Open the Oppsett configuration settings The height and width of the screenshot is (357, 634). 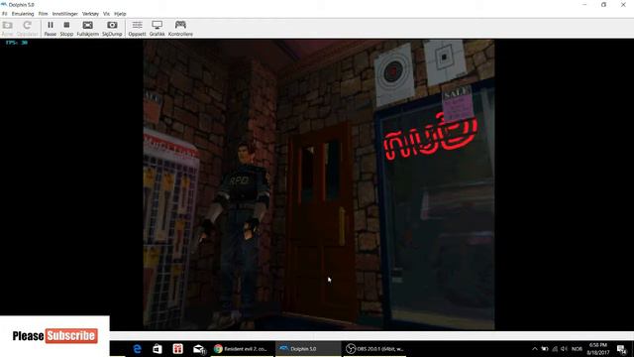pyautogui.click(x=137, y=29)
